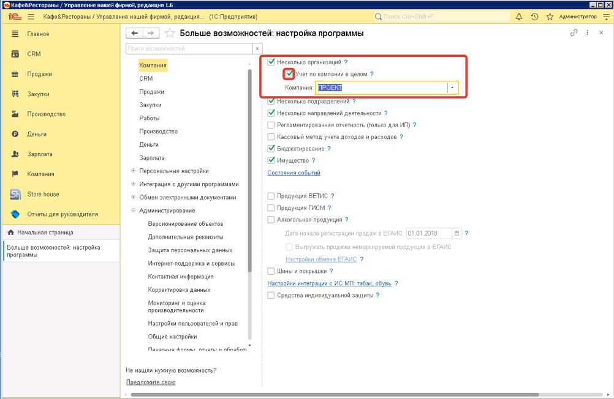This screenshot has height=399, width=614.
Task: Expand Обмен электронными документами node
Action: click(133, 197)
